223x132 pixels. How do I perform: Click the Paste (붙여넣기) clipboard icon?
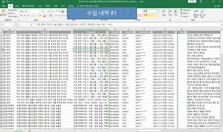pyautogui.click(x=4, y=12)
